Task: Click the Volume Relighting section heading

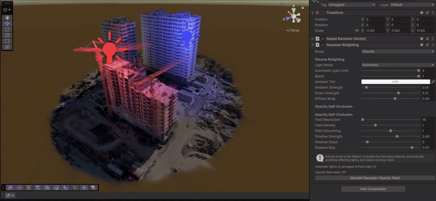Action: (x=330, y=59)
